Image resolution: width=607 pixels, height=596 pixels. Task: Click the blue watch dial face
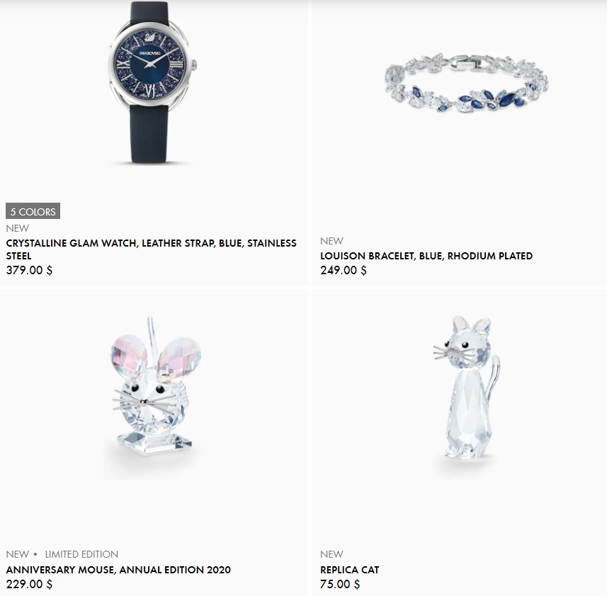pyautogui.click(x=150, y=64)
